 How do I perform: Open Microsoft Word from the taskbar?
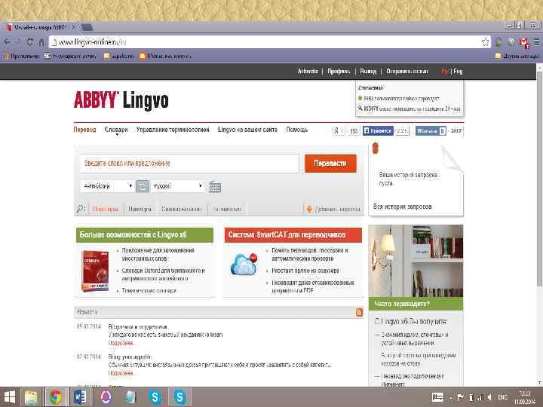coord(80,397)
